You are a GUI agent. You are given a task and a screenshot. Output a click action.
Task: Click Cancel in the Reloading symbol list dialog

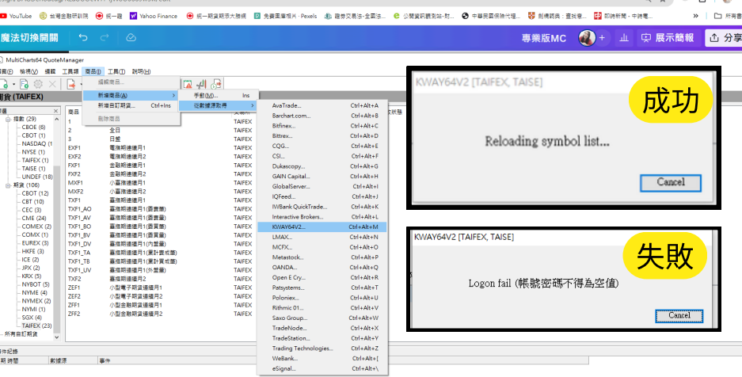671,183
